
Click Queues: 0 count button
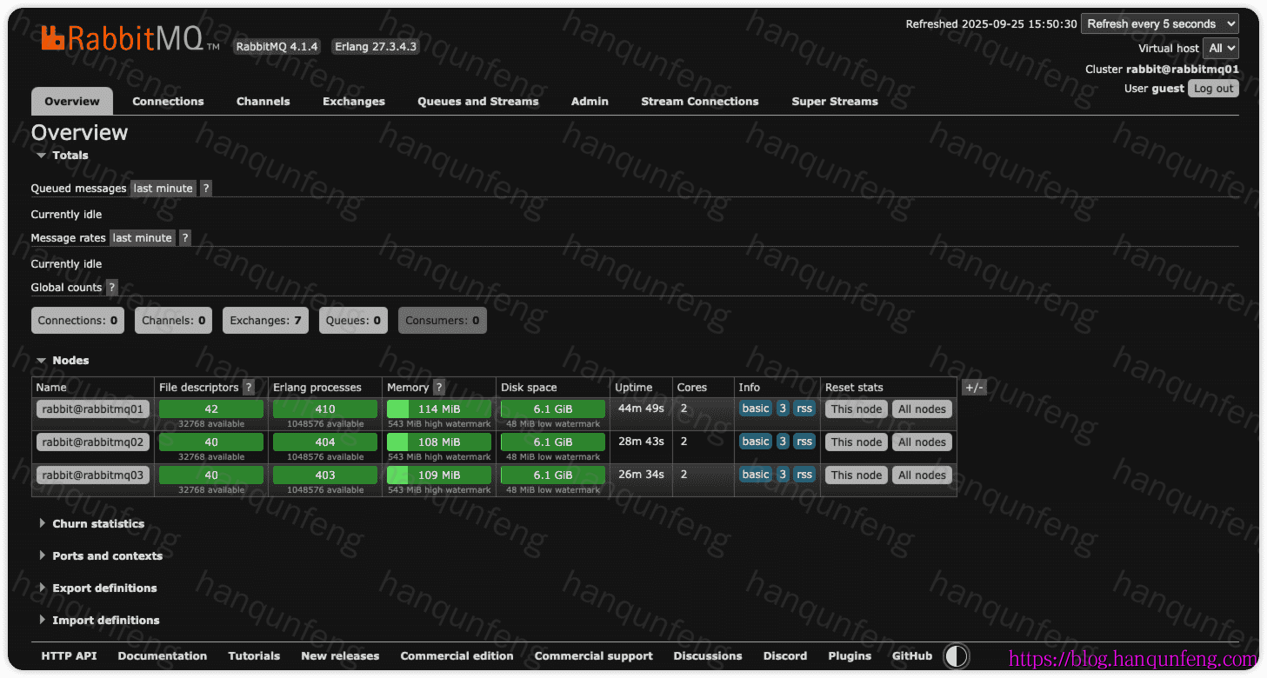click(x=353, y=321)
